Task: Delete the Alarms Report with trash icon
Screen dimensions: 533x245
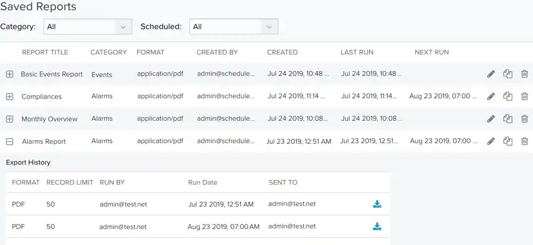Action: [525, 141]
